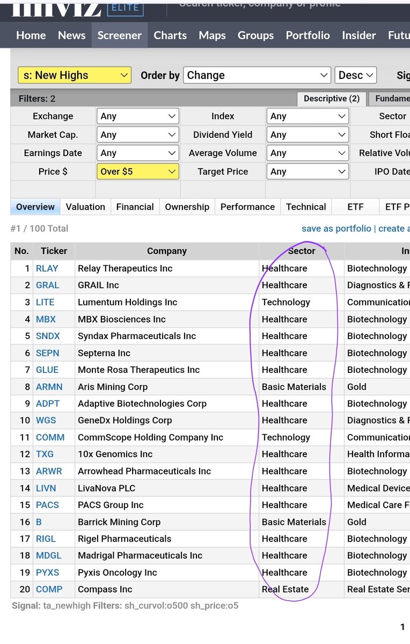The height and width of the screenshot is (644, 410).
Task: Open the Average Volume filter dropdown
Action: (x=307, y=153)
